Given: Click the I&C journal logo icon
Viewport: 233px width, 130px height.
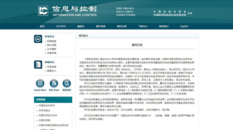Looking at the screenshot, I should [x=43, y=11].
